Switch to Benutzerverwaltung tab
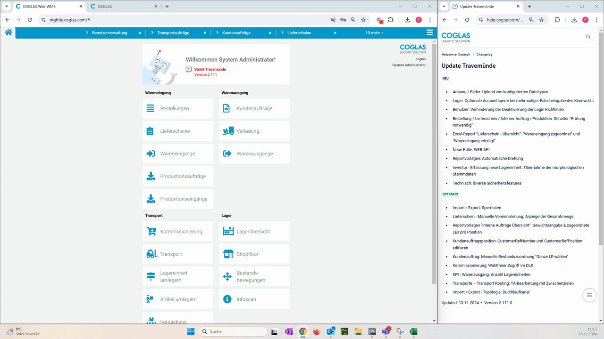This screenshot has width=604, height=339. coord(109,33)
